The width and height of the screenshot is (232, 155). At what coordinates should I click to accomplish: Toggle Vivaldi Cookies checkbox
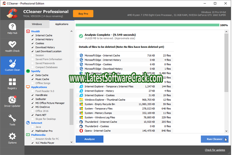(x=33, y=44)
